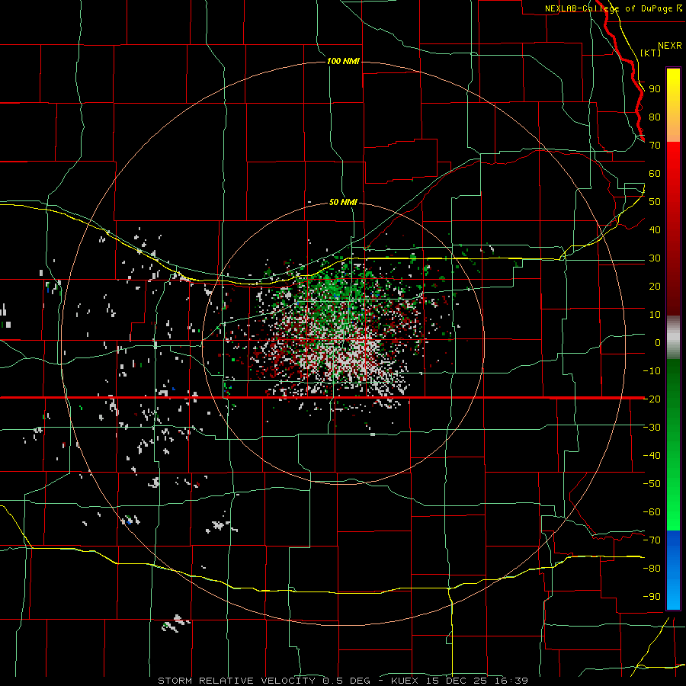
Task: Click the 50 NMI range ring label
Action: (x=343, y=202)
